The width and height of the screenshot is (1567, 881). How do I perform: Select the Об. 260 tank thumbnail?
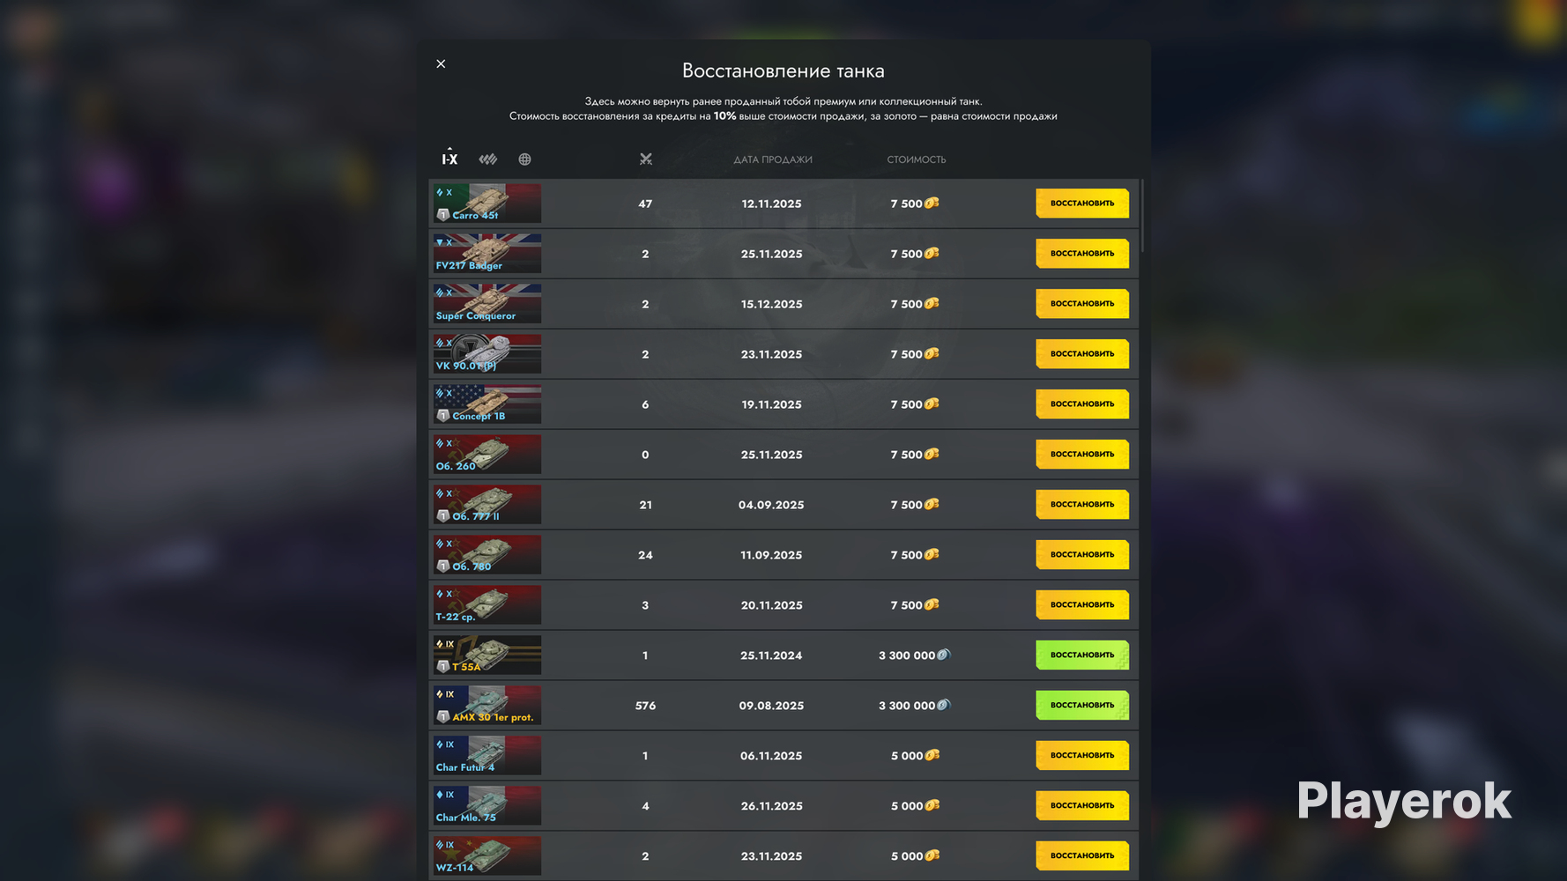[487, 455]
